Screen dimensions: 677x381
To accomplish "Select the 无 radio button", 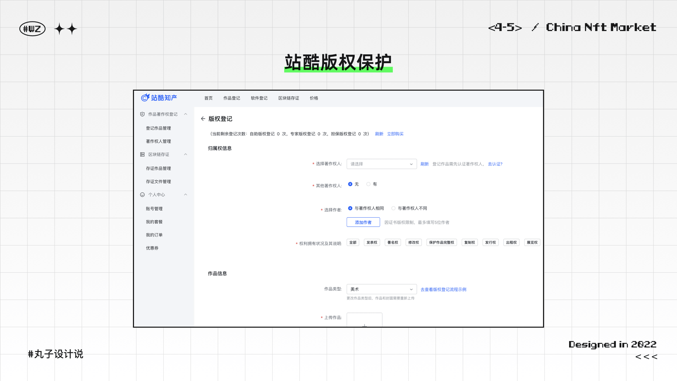I will pos(350,184).
